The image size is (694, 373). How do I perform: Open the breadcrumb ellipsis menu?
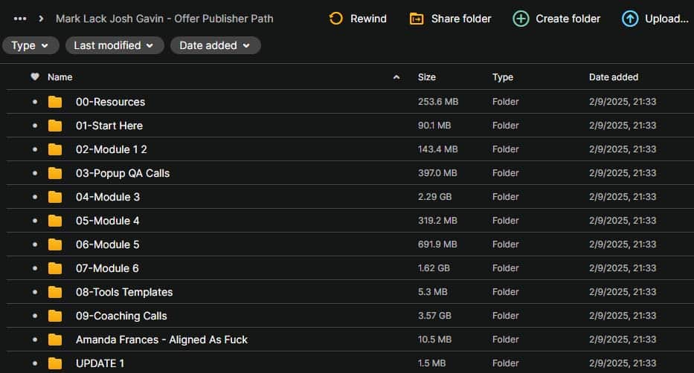[20, 19]
